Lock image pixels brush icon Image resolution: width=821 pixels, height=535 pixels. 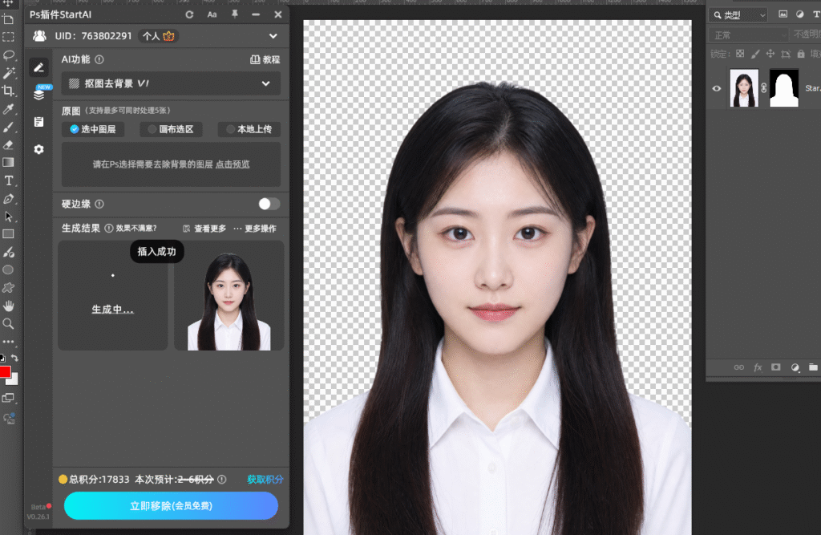point(755,54)
